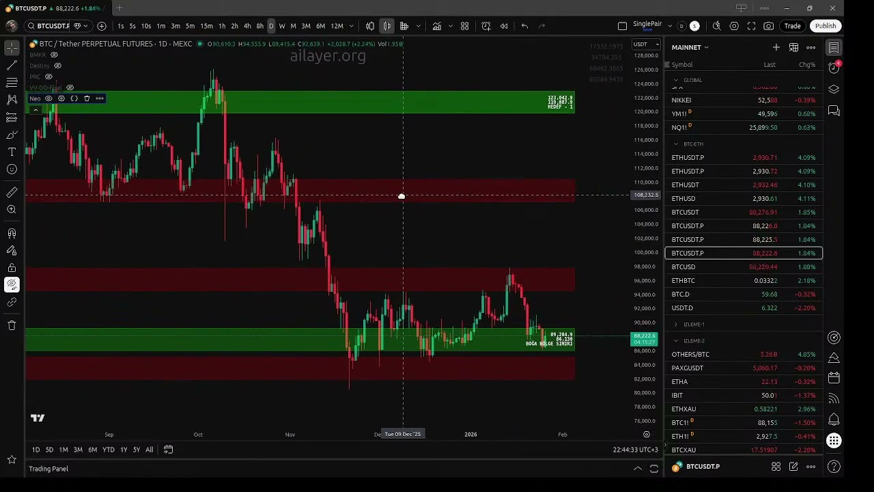
Task: Open the symbol search dropdown arrow
Action: coord(85,26)
